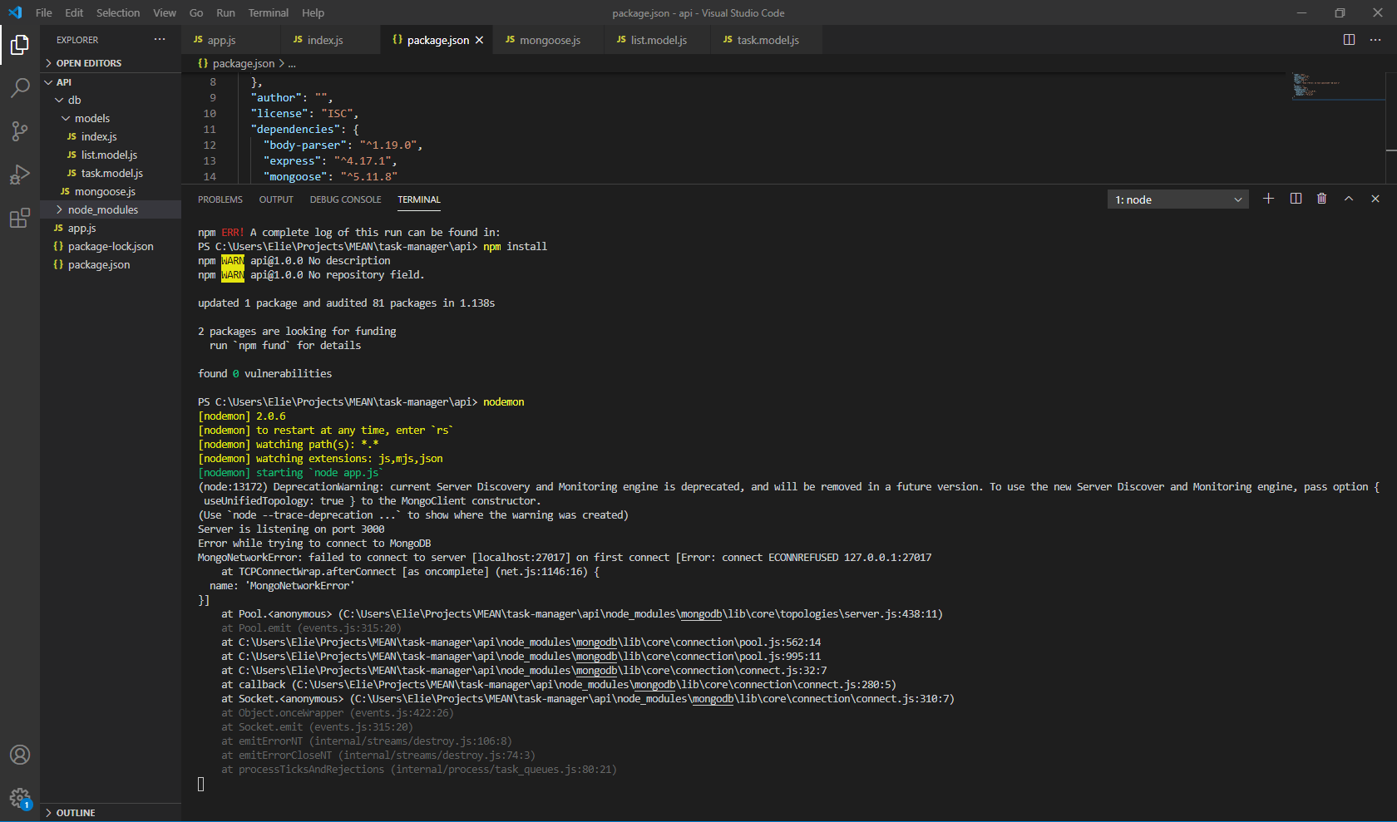Create a new terminal with plus icon
Screen dimensions: 1397x822
click(x=1268, y=199)
